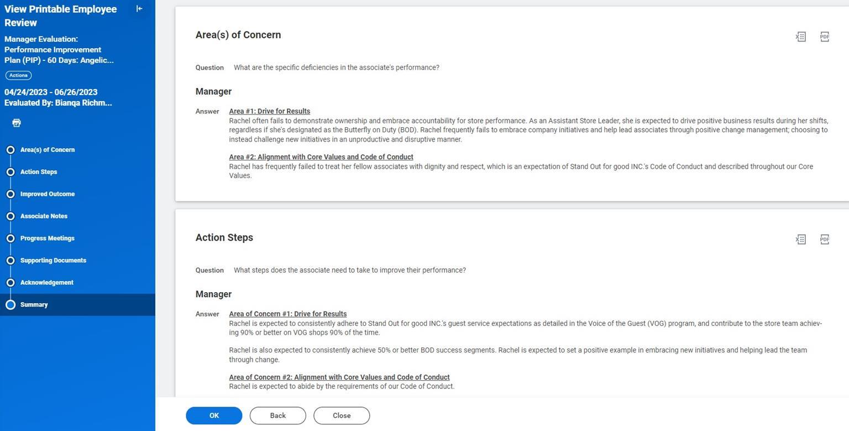Click the Acknowledgement step circle marker
The height and width of the screenshot is (431, 849).
tap(11, 283)
